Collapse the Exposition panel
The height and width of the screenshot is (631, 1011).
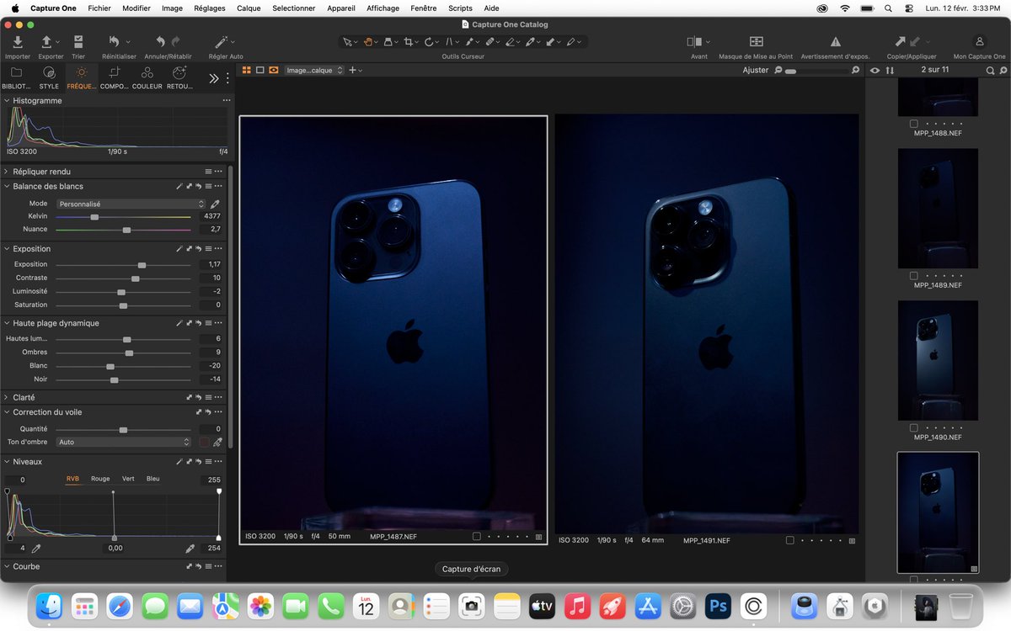point(7,249)
